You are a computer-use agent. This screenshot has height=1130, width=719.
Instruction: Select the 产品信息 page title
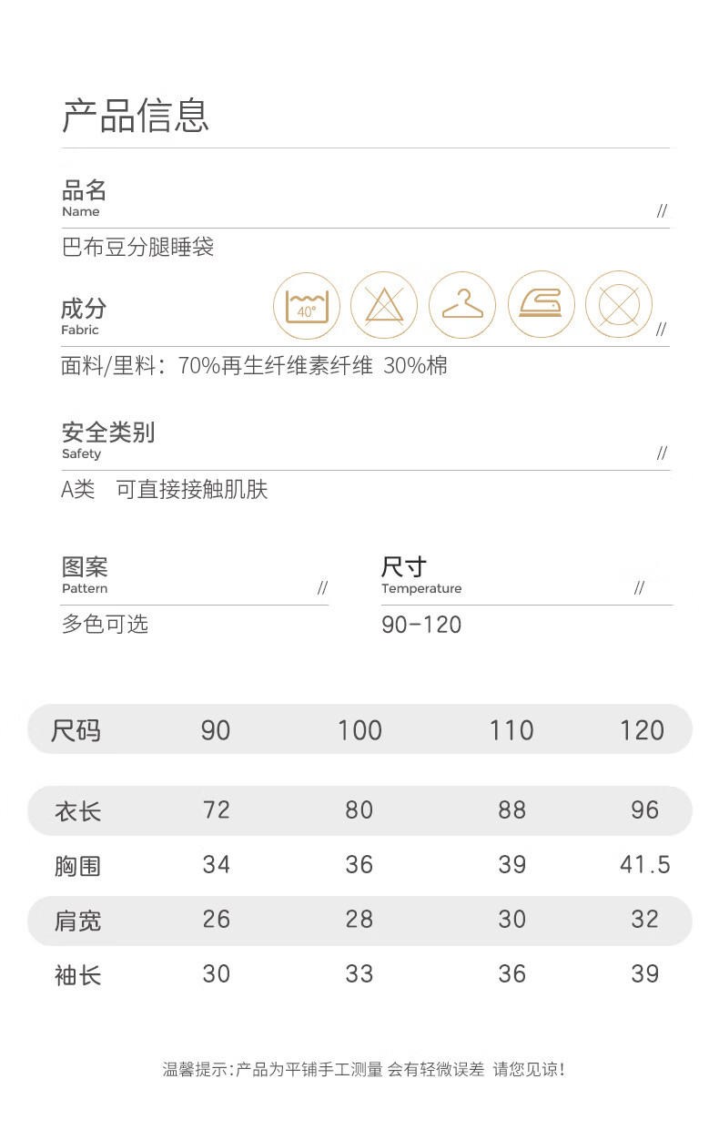tap(136, 117)
